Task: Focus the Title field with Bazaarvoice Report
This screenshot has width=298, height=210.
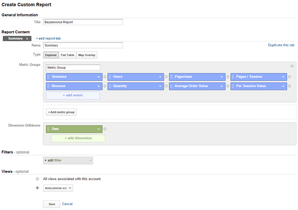Action: (x=83, y=22)
